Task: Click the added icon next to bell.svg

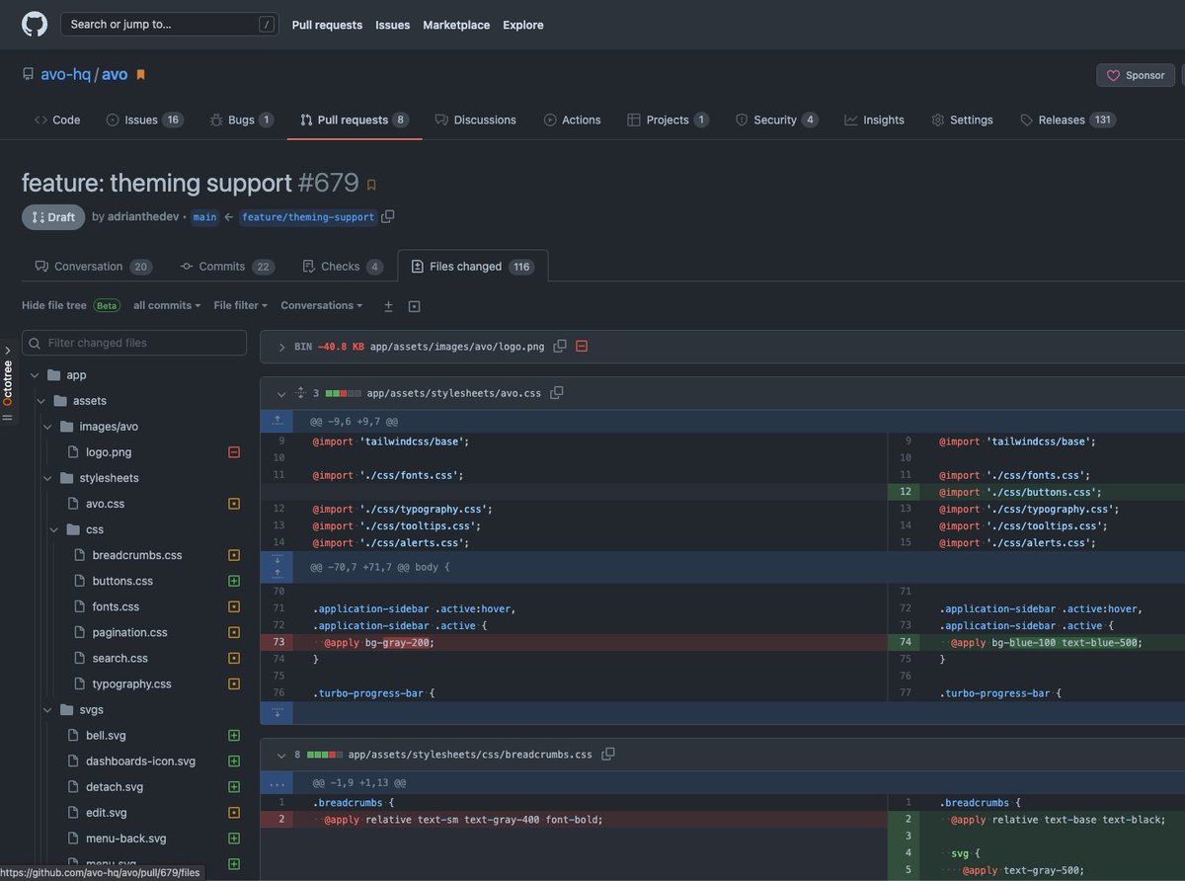Action: (234, 736)
